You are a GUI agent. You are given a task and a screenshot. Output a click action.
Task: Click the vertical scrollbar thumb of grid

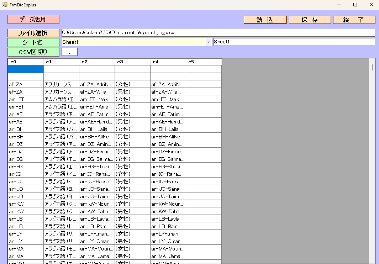coord(372,68)
